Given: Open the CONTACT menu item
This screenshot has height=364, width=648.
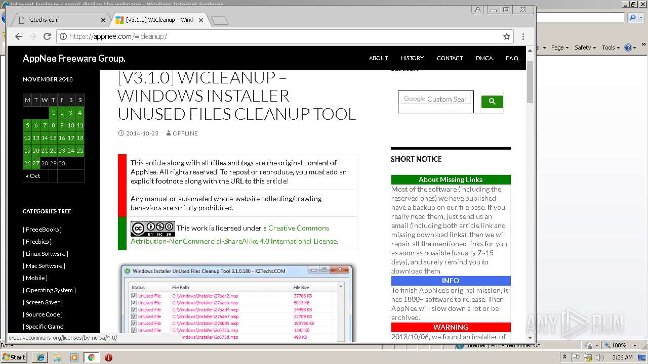Looking at the screenshot, I should 450,58.
